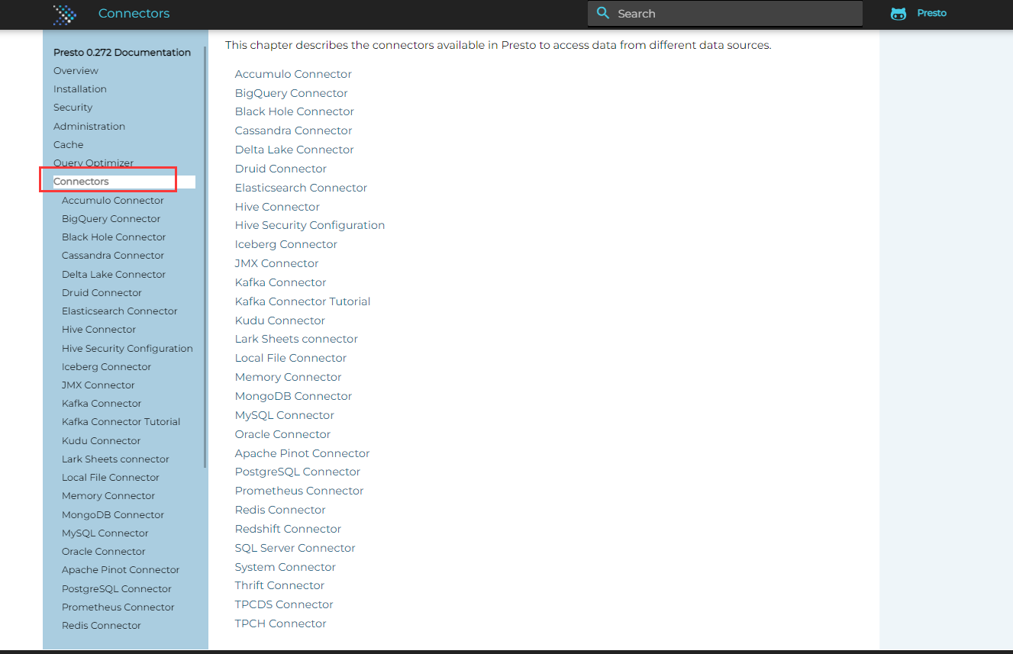The height and width of the screenshot is (654, 1013).
Task: Open Redis Connector in the sidebar
Action: [x=102, y=626]
